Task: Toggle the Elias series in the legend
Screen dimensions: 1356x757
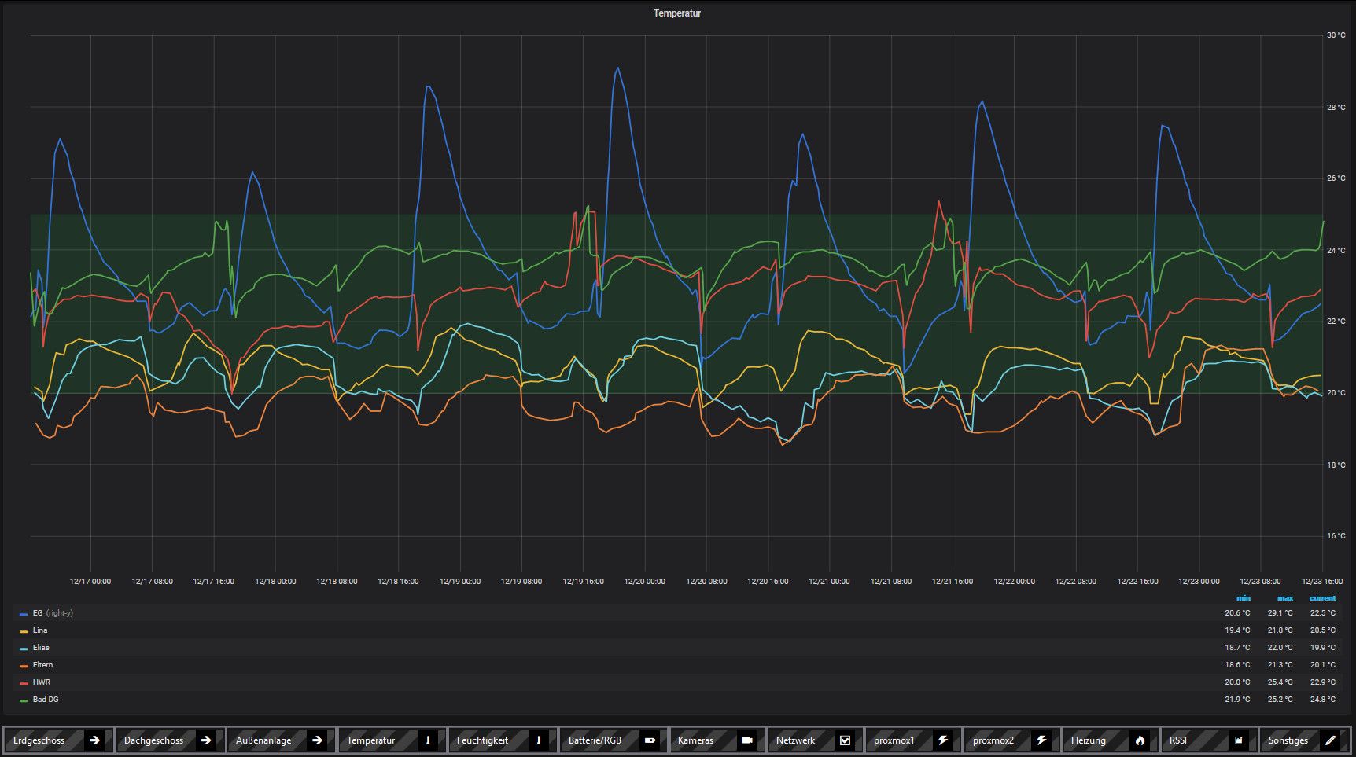Action: [x=41, y=648]
